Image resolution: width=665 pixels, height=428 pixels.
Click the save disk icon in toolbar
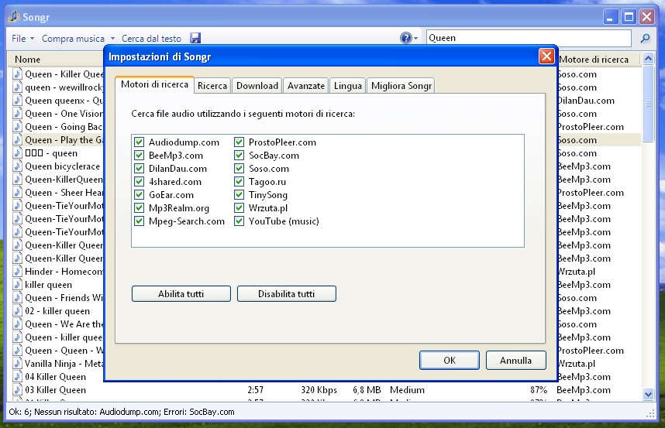coord(195,38)
